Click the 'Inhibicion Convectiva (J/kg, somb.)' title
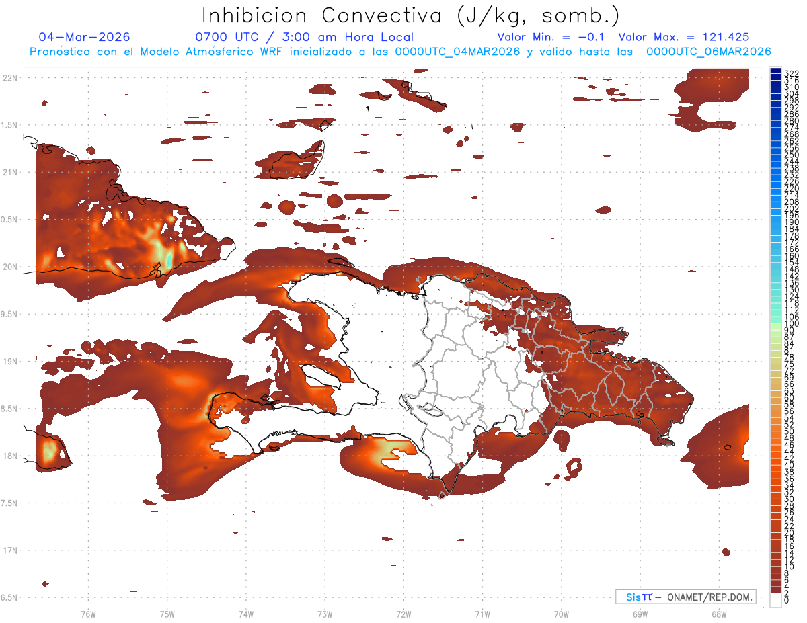This screenshot has width=807, height=623. tap(411, 16)
